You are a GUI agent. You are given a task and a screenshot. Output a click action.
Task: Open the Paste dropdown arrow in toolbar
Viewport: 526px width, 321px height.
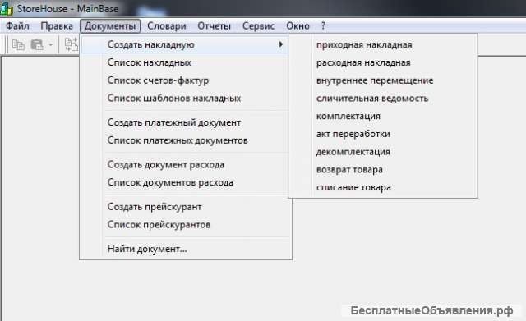tap(51, 44)
